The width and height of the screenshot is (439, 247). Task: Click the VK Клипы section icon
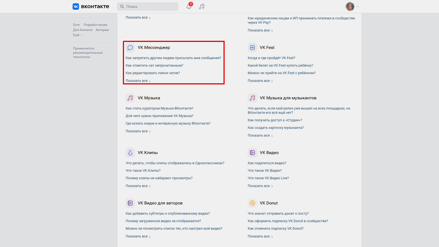coord(130,153)
